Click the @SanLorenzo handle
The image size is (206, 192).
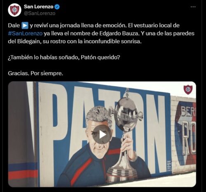(x=40, y=13)
